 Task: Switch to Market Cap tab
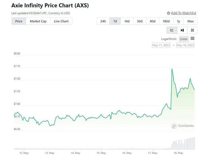click(x=38, y=21)
